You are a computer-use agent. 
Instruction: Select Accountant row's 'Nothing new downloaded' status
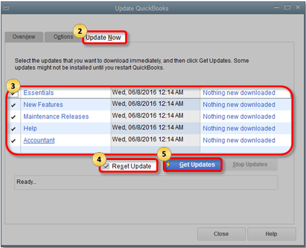click(239, 140)
